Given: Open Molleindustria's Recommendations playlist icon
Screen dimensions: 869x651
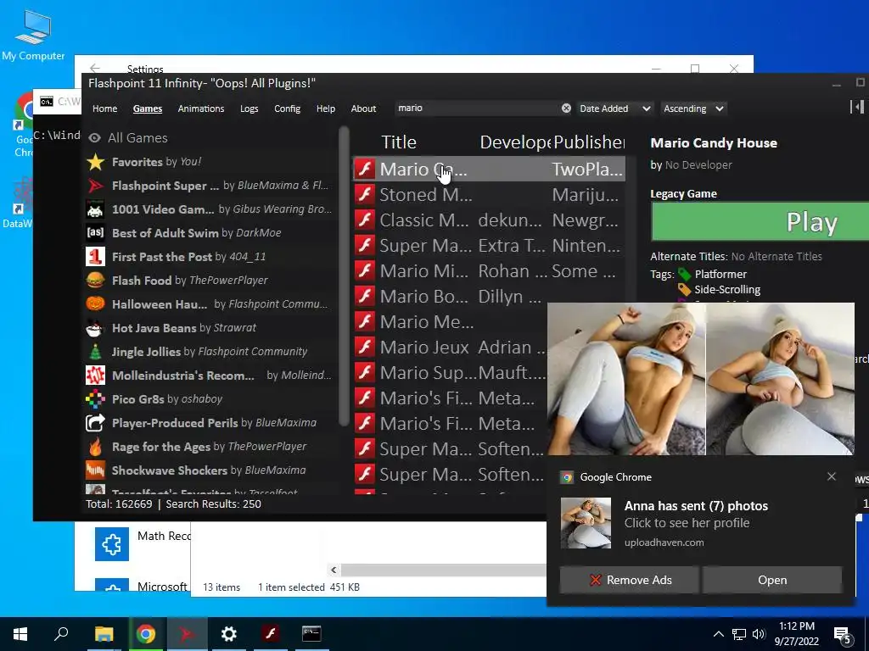Looking at the screenshot, I should click(95, 376).
